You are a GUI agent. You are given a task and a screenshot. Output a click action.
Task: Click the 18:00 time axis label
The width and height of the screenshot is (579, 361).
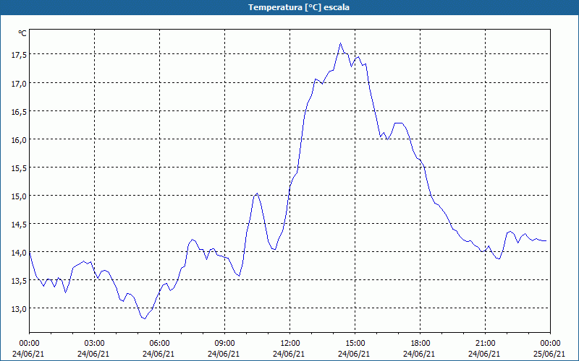[x=420, y=344]
